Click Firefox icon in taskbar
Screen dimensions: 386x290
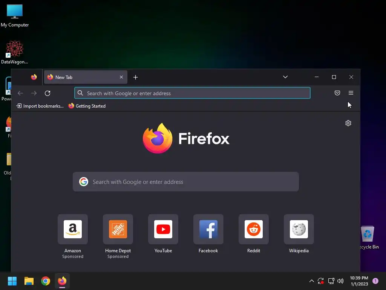click(x=62, y=281)
